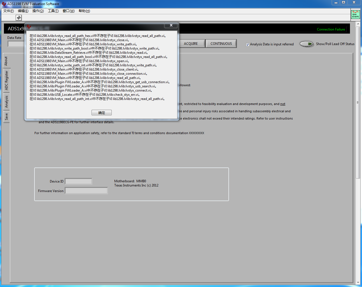
Task: Open the 窗口(W) menu
Action: point(69,11)
